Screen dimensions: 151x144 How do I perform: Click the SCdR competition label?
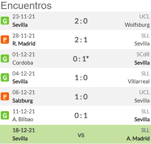[x=143, y=54]
